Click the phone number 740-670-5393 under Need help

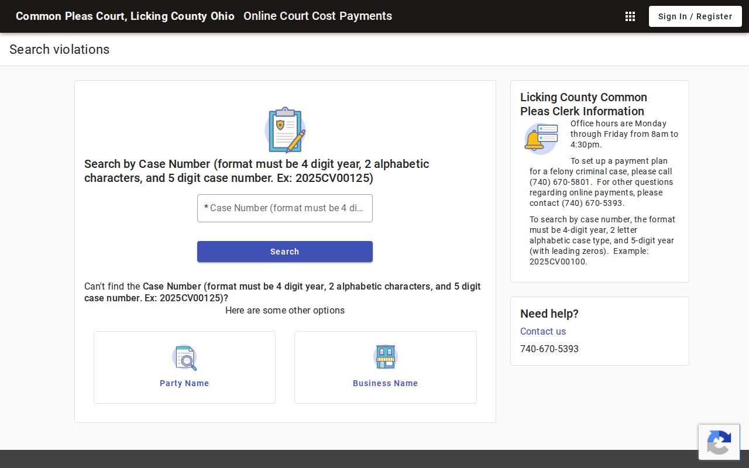point(549,349)
